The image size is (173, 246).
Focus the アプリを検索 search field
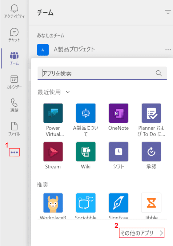102,73
